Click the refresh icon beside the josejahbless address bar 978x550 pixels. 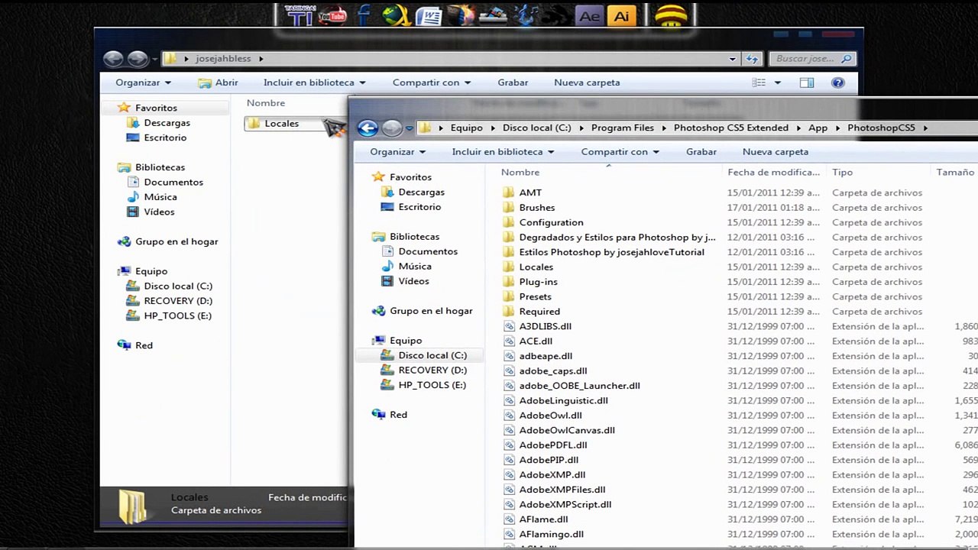(x=752, y=59)
